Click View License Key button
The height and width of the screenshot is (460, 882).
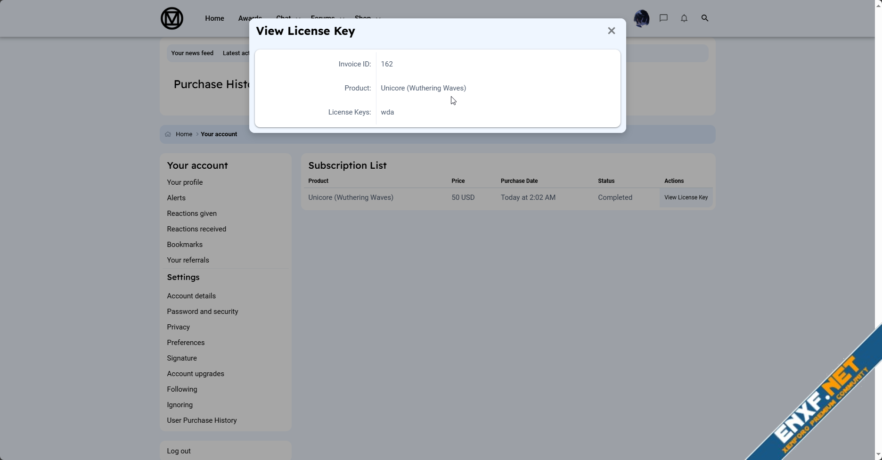(686, 197)
